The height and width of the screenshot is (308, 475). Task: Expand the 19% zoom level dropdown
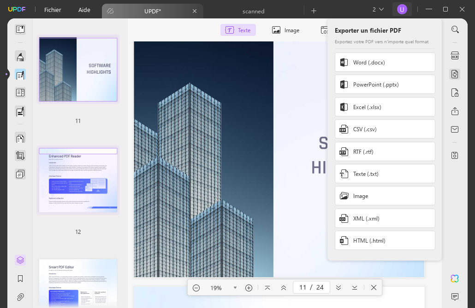click(x=235, y=288)
